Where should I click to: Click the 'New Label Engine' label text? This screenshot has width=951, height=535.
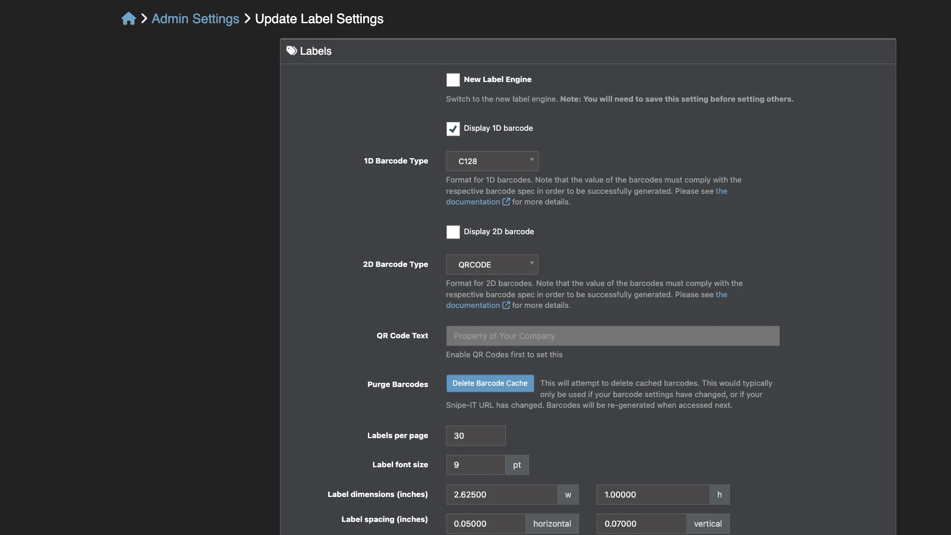point(497,80)
